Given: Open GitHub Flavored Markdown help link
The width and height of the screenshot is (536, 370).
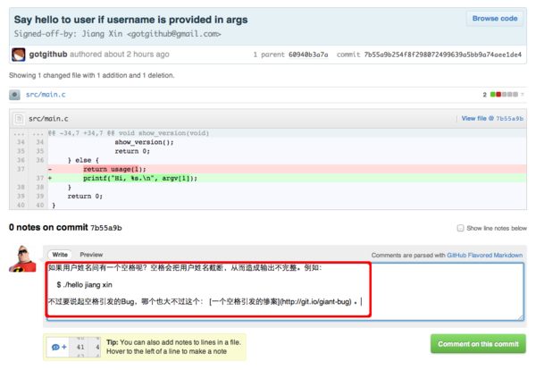Looking at the screenshot, I should pyautogui.click(x=484, y=255).
